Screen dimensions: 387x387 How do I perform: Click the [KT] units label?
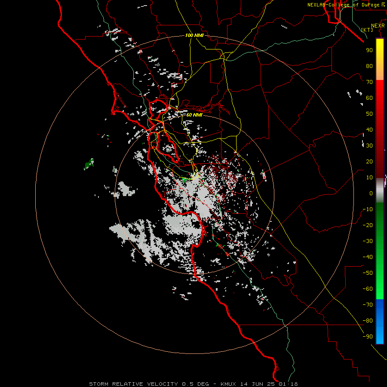[367, 30]
